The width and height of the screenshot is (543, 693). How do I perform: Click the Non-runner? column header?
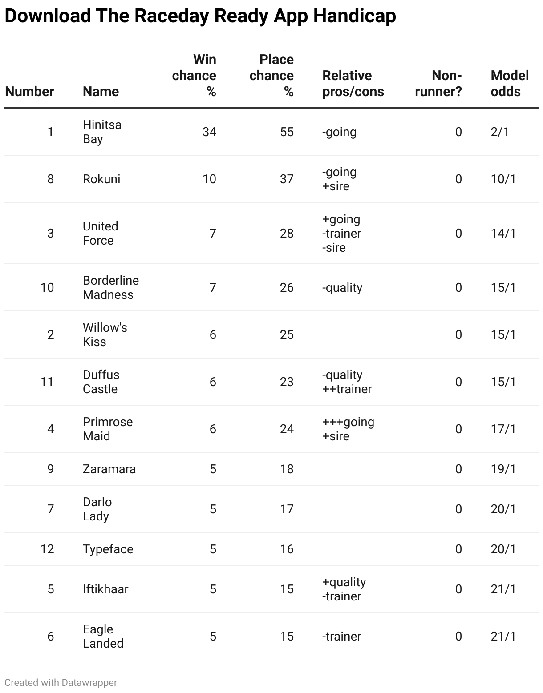point(438,83)
